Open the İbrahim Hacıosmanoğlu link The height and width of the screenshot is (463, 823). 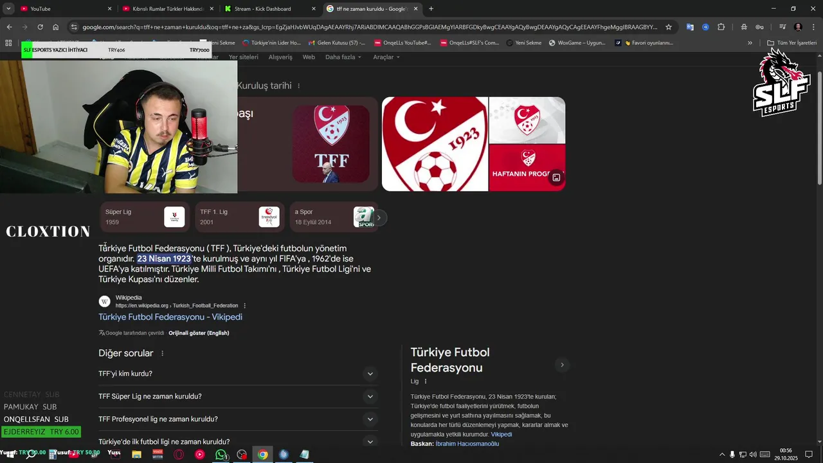click(467, 444)
